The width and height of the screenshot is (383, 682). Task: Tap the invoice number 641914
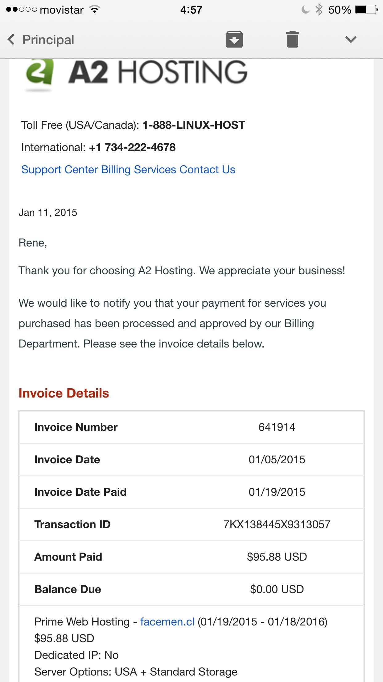277,427
